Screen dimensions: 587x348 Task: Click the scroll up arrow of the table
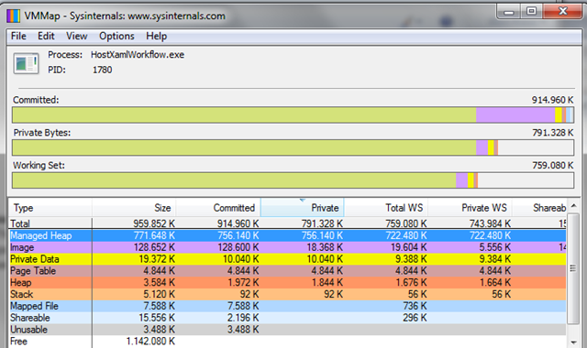click(573, 206)
